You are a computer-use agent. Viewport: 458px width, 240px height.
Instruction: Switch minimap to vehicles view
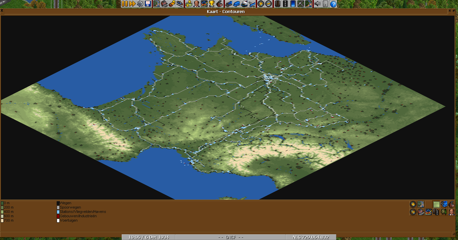coord(444,204)
